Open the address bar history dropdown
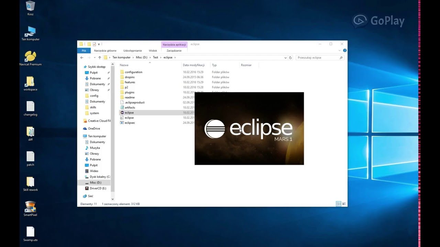 pyautogui.click(x=285, y=58)
